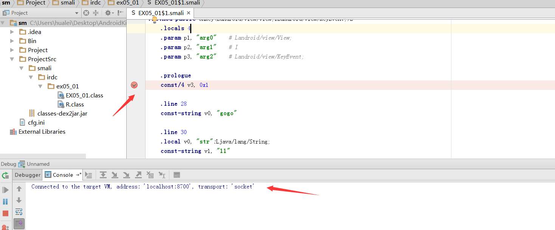555x230 pixels.
Task: Select R.class in project tree
Action: point(71,104)
